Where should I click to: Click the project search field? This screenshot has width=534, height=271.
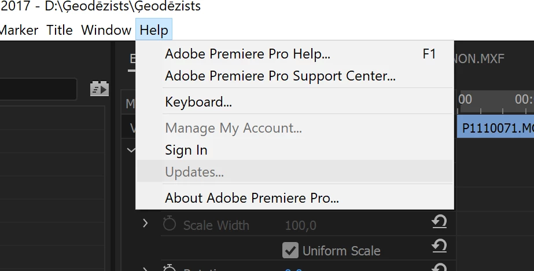(x=38, y=89)
